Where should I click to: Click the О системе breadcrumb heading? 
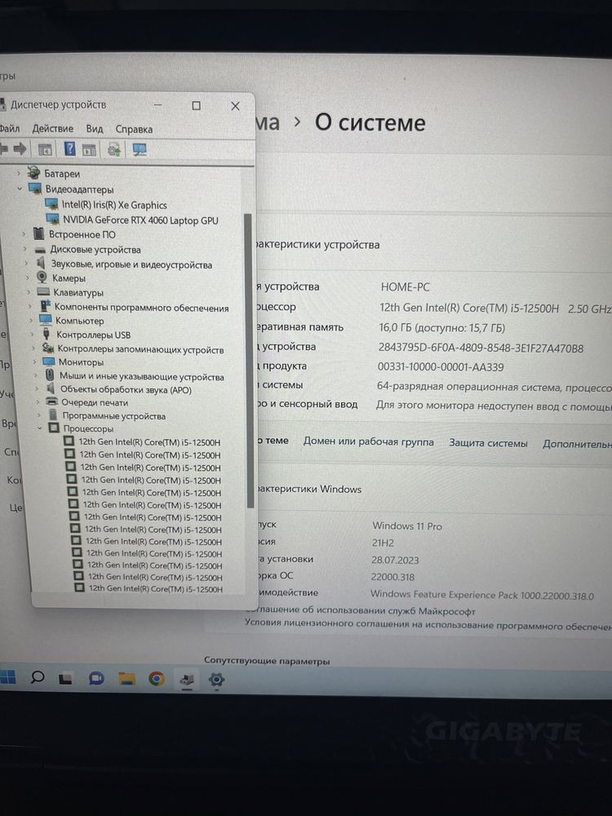[370, 123]
